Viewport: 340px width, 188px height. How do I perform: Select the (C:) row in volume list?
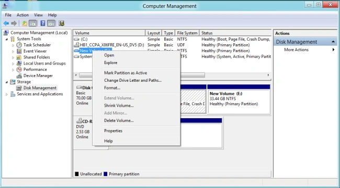point(172,39)
